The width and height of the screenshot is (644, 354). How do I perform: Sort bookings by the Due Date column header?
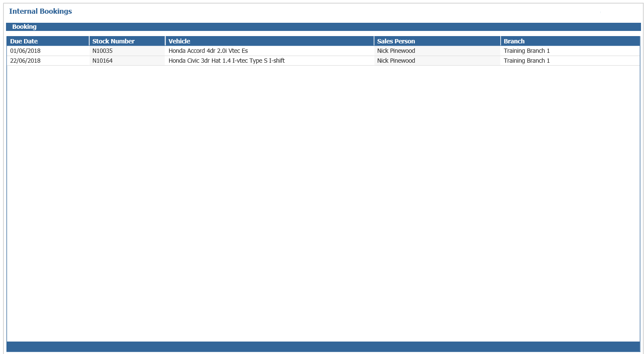(x=24, y=41)
